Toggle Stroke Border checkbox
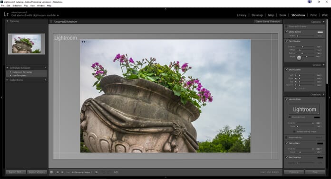 pos(286,32)
